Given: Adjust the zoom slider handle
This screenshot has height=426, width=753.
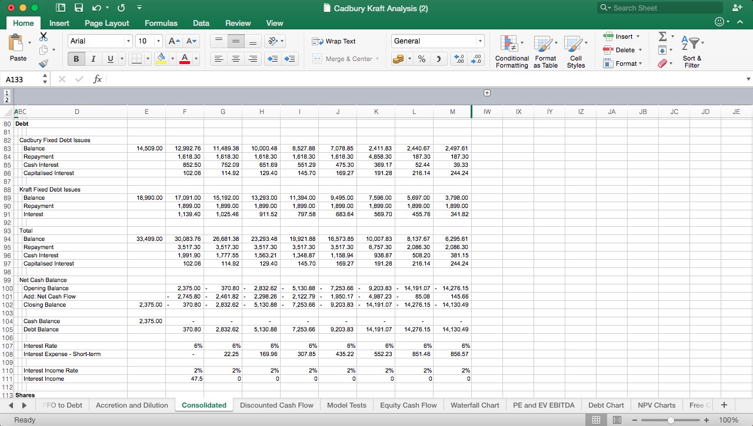Looking at the screenshot, I should (671, 420).
